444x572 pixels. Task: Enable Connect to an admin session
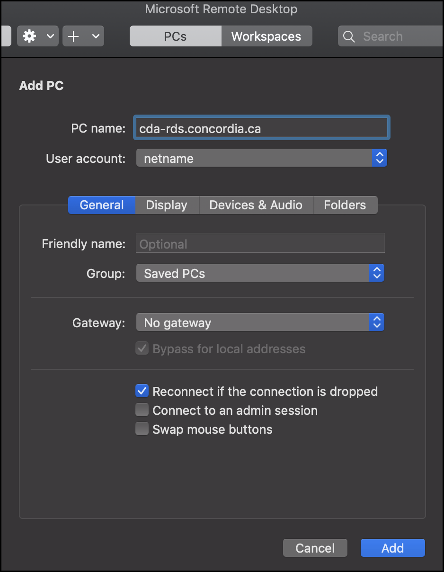tap(142, 410)
